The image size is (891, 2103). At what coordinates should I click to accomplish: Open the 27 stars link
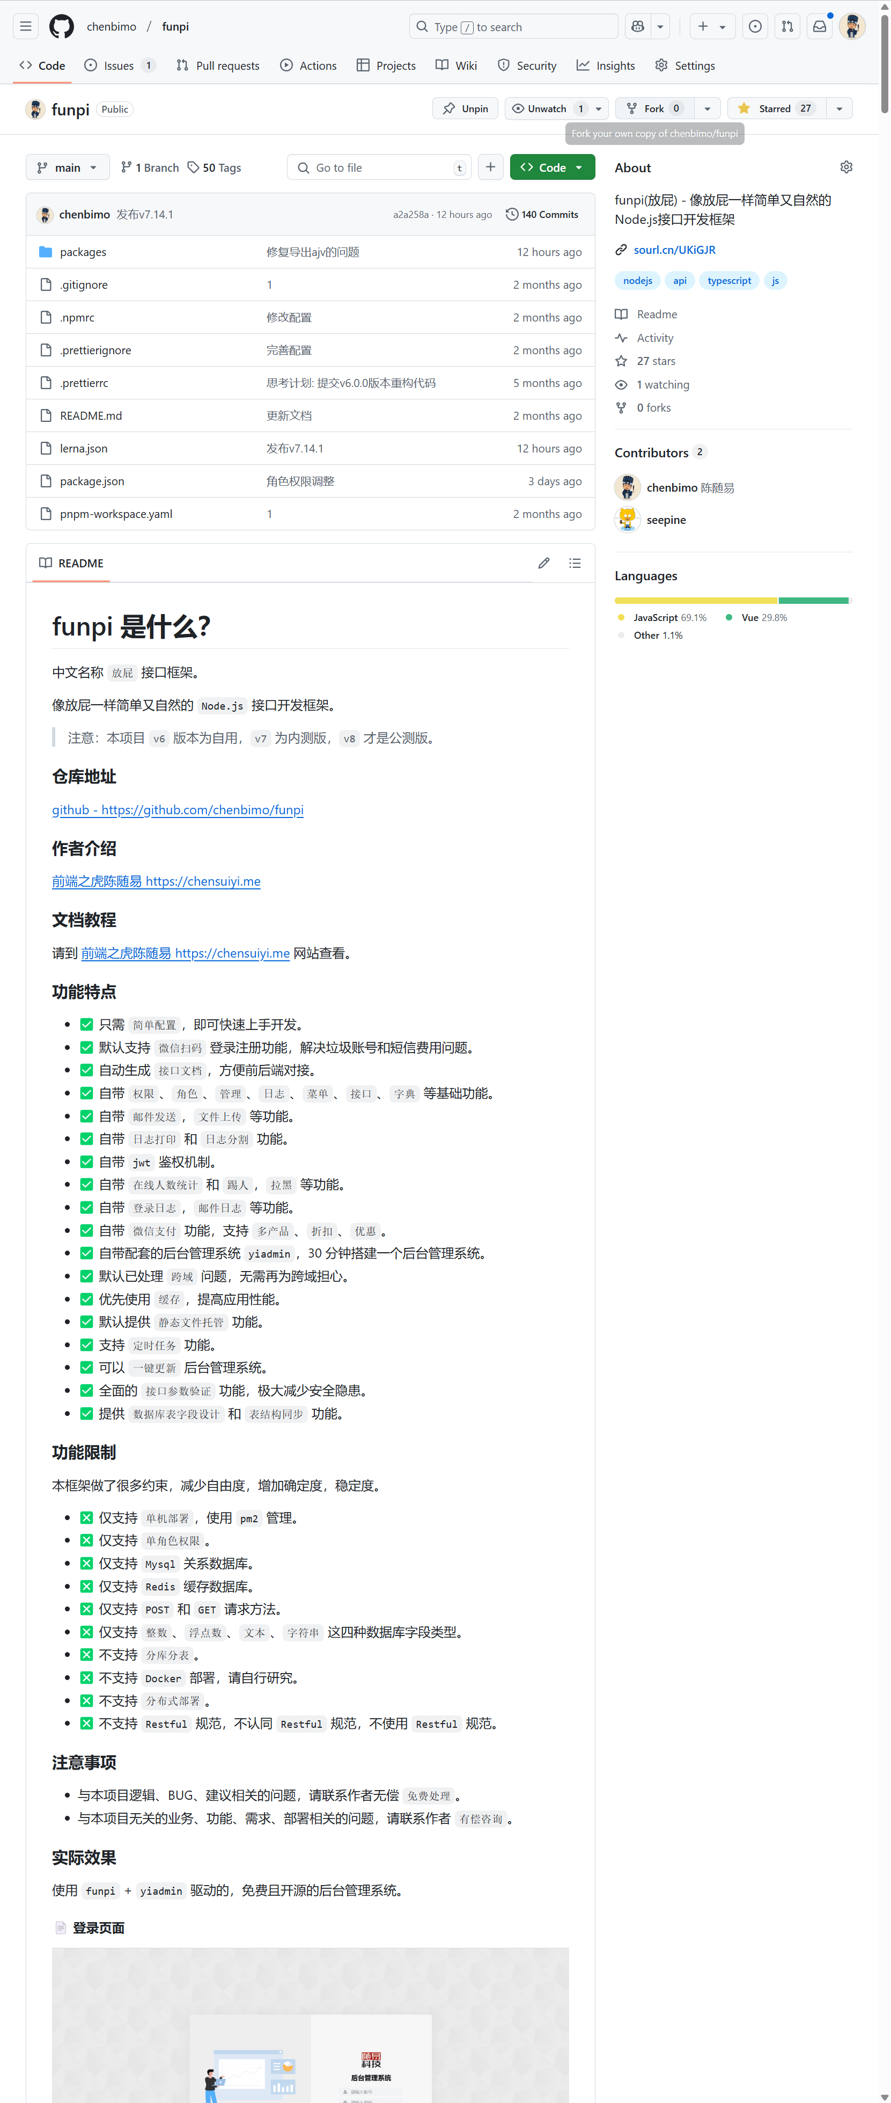[x=655, y=361]
